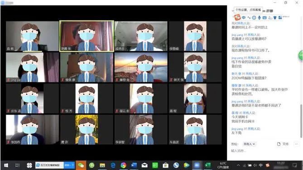
Task: Open the Sogou soft keyboard icon
Action: [x=265, y=18]
